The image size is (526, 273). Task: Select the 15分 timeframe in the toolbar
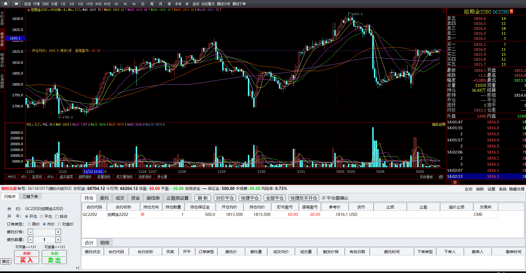coord(89,4)
